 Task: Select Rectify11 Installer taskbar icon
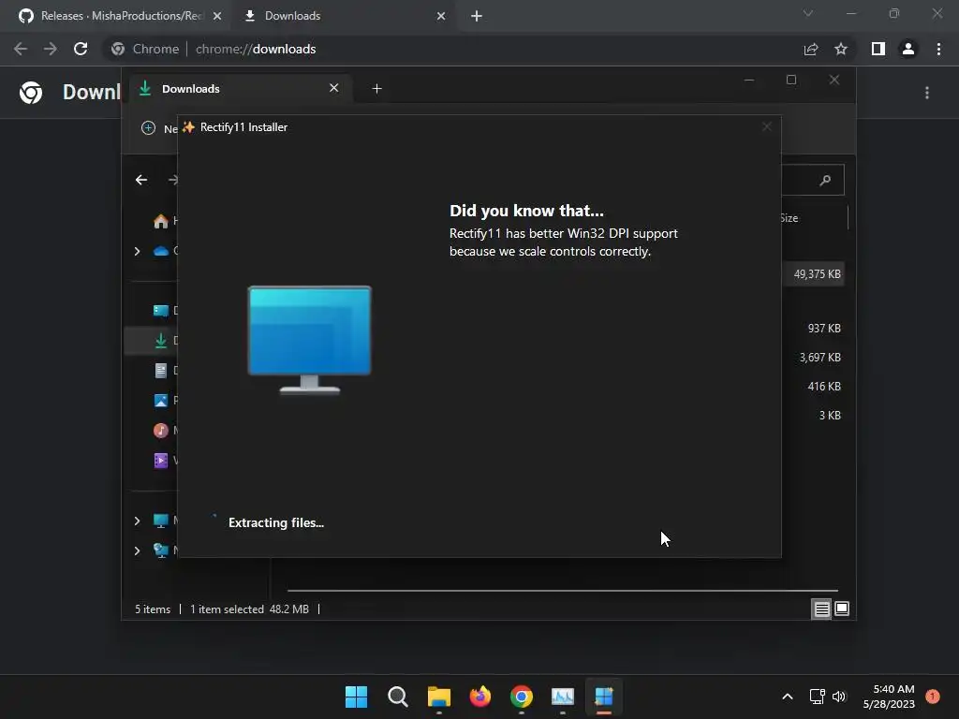pos(604,697)
